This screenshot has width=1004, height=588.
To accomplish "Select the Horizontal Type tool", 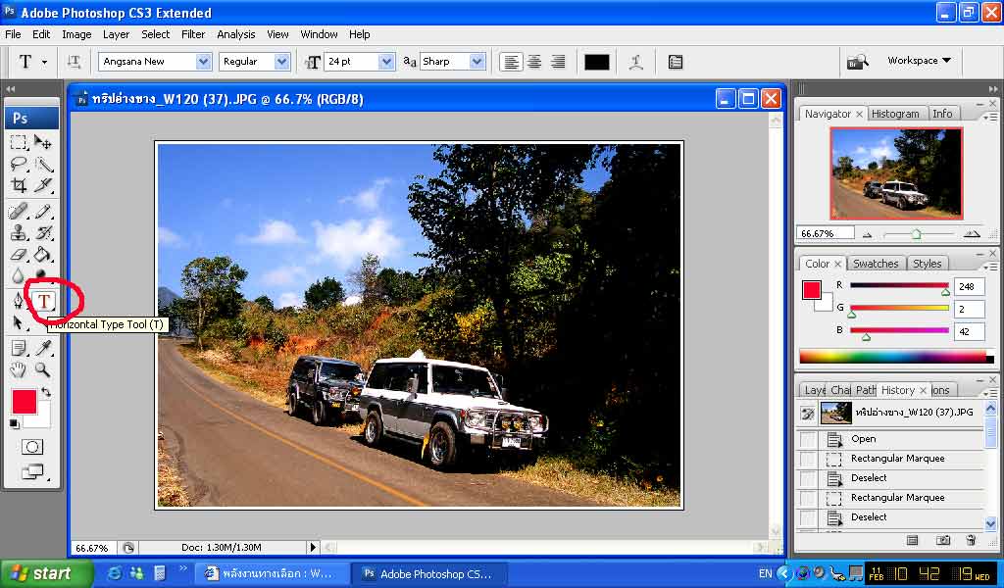I will click(x=44, y=301).
